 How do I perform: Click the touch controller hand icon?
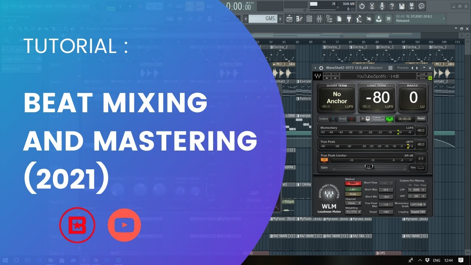369,18
